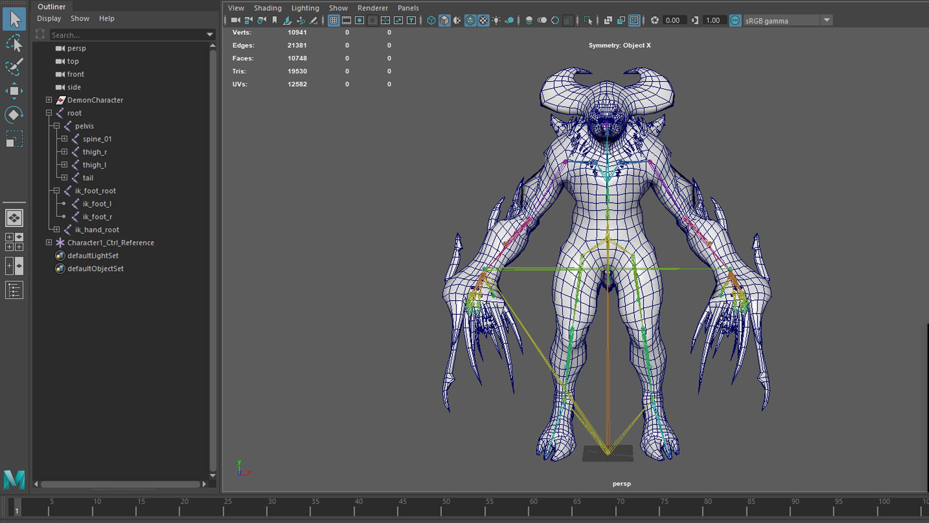The height and width of the screenshot is (523, 929).
Task: Activate the Move tool
Action: point(15,91)
